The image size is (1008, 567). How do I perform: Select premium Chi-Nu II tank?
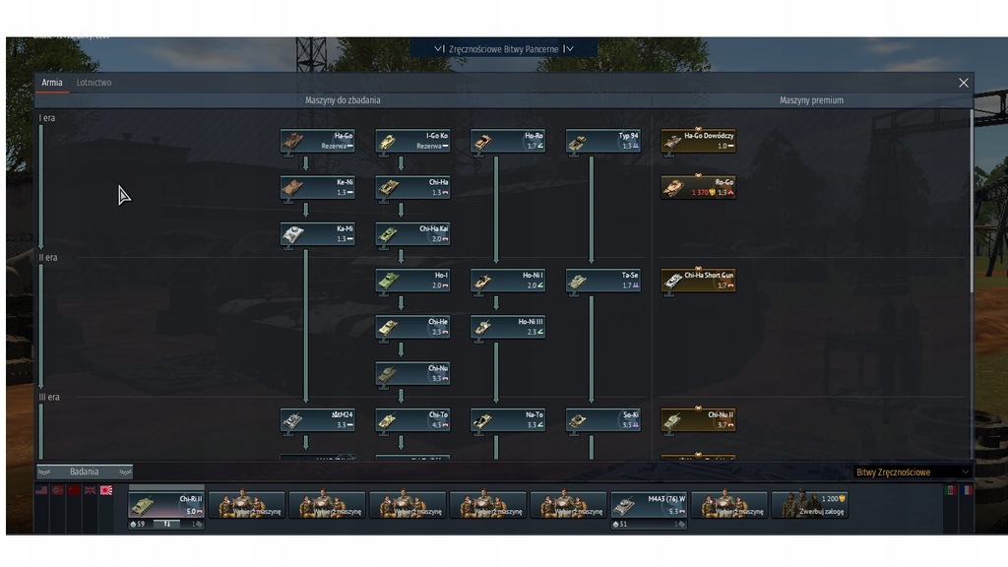[x=698, y=419]
